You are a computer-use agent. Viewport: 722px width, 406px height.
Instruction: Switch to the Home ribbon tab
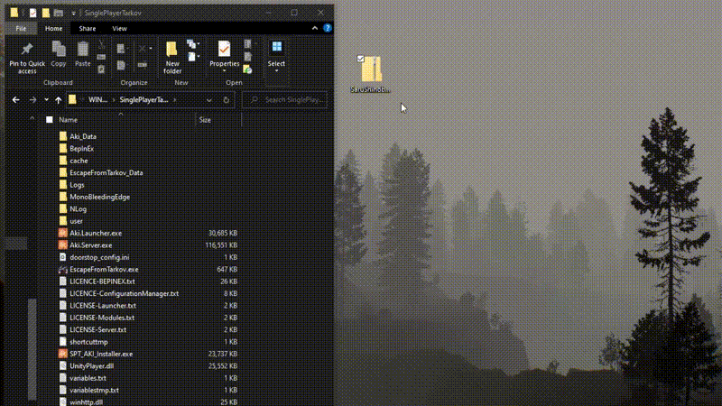(x=53, y=29)
